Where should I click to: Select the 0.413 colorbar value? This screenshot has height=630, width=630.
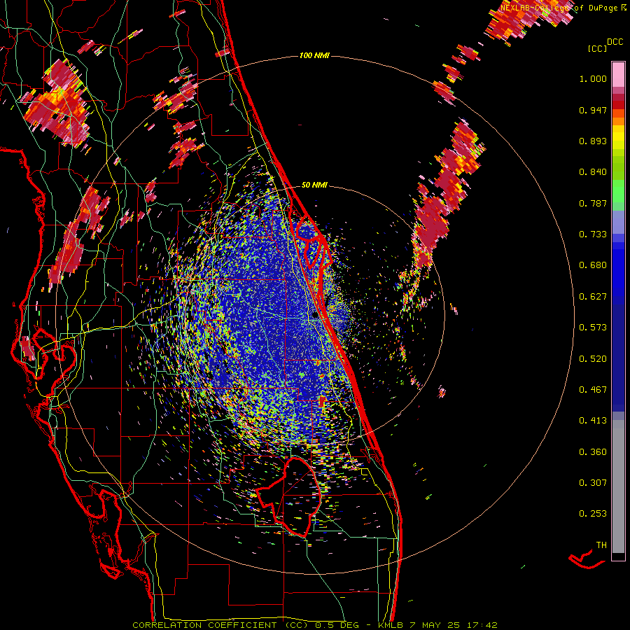pyautogui.click(x=593, y=421)
